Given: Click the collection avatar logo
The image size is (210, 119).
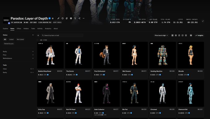Looking at the screenshot, I should click(6, 20).
